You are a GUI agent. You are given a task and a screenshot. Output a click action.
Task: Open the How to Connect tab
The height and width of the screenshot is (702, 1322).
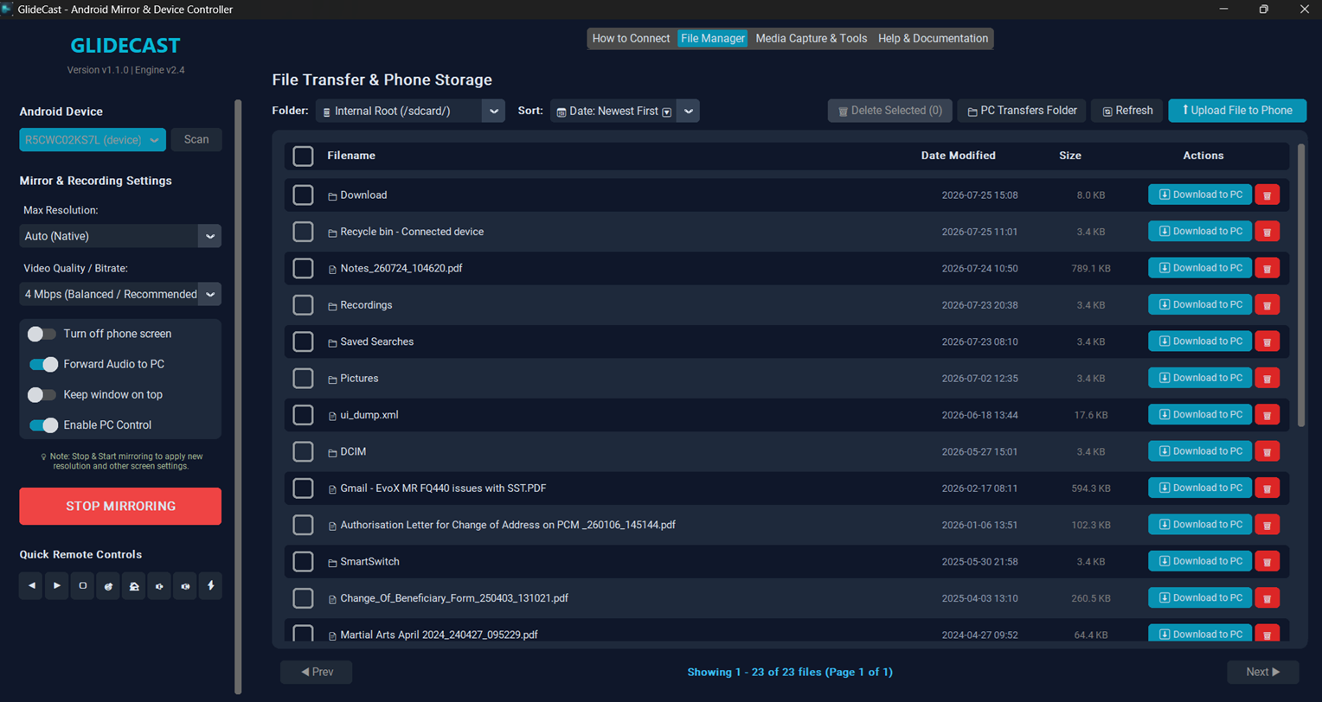click(x=632, y=38)
